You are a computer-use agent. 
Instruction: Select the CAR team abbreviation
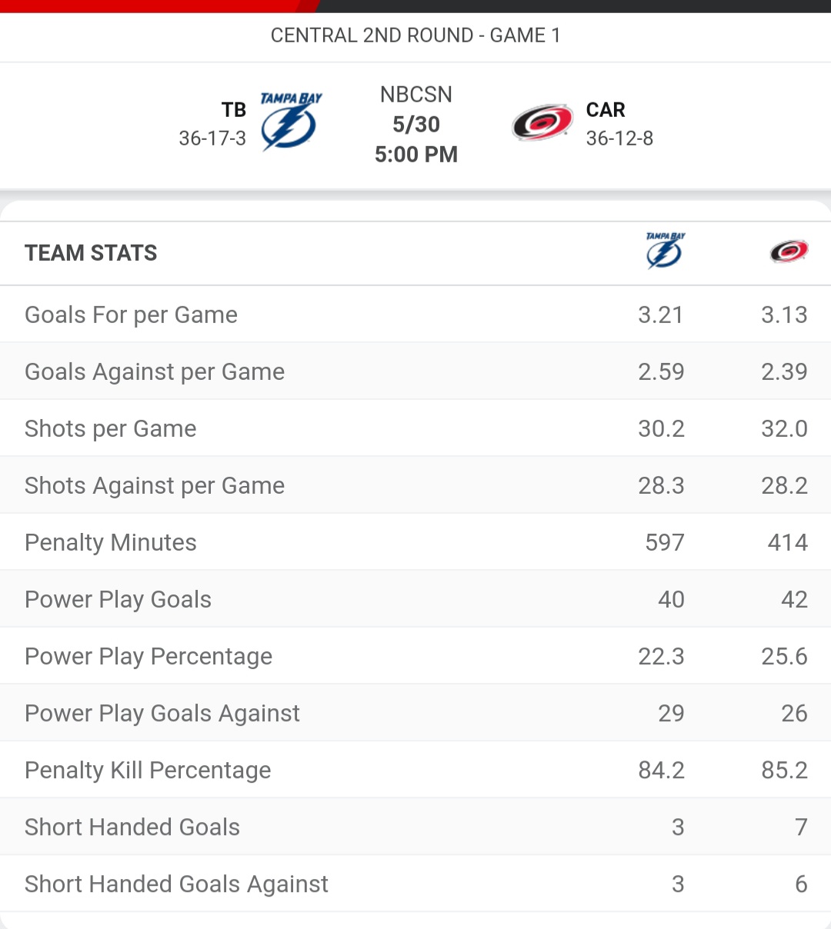point(606,110)
